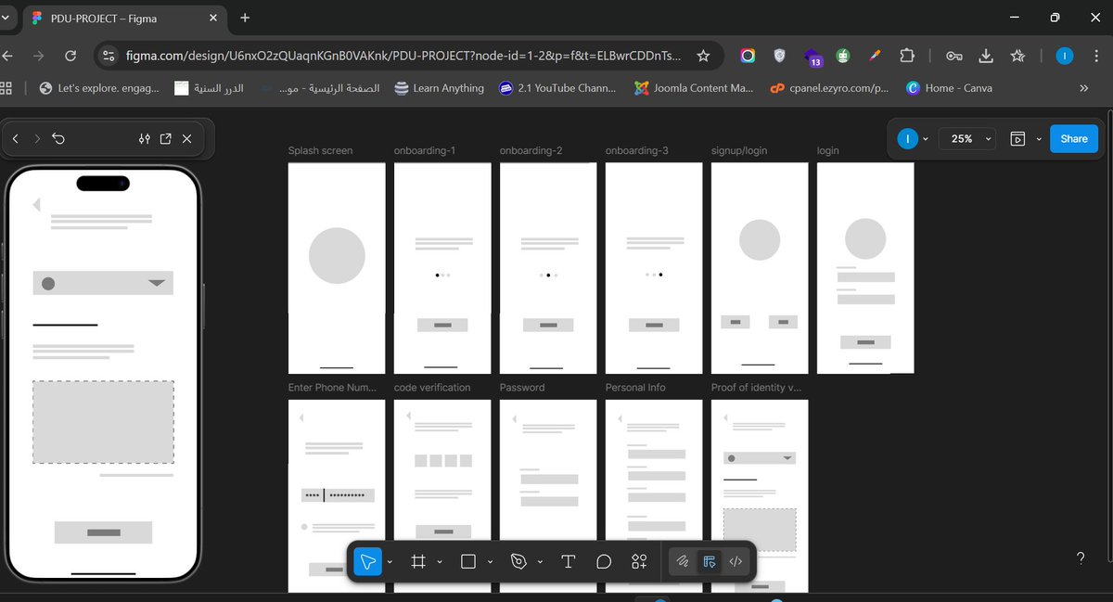This screenshot has width=1113, height=602.
Task: Toggle the settings sliders icon in preview panel
Action: (x=144, y=138)
